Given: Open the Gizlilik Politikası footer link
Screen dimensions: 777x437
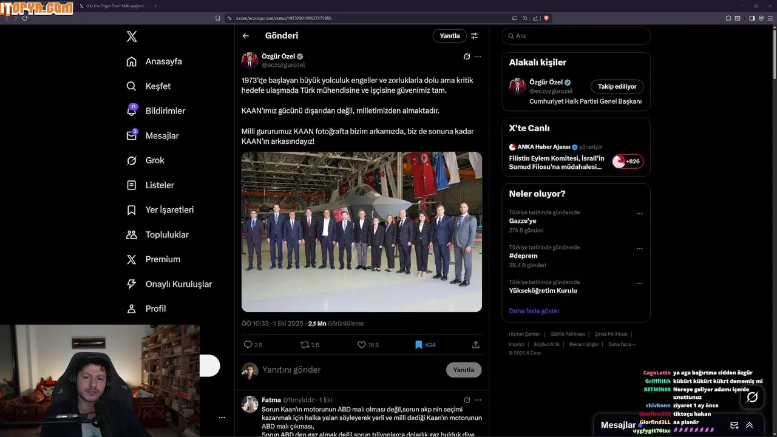Looking at the screenshot, I should pos(568,334).
